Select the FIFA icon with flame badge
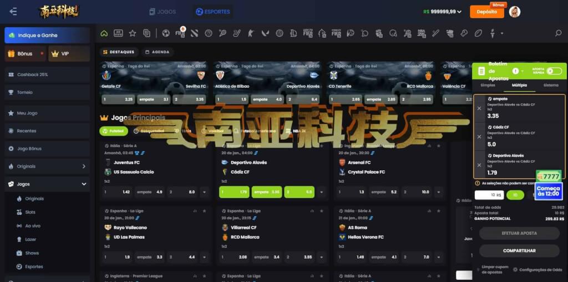The image size is (568, 282). [180, 33]
